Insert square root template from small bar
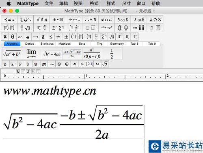The height and width of the screenshot is (153, 203). click(112, 37)
